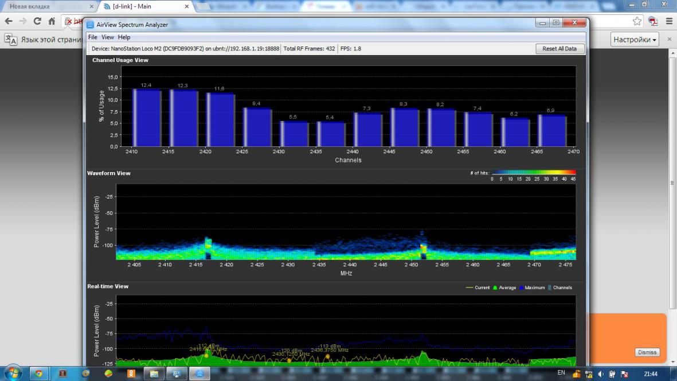Viewport: 677px width, 381px height.
Task: Click the Dismiss button
Action: pyautogui.click(x=647, y=352)
